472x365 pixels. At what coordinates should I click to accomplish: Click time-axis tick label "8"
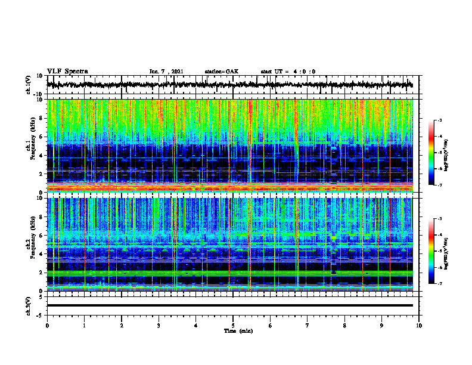point(344,326)
